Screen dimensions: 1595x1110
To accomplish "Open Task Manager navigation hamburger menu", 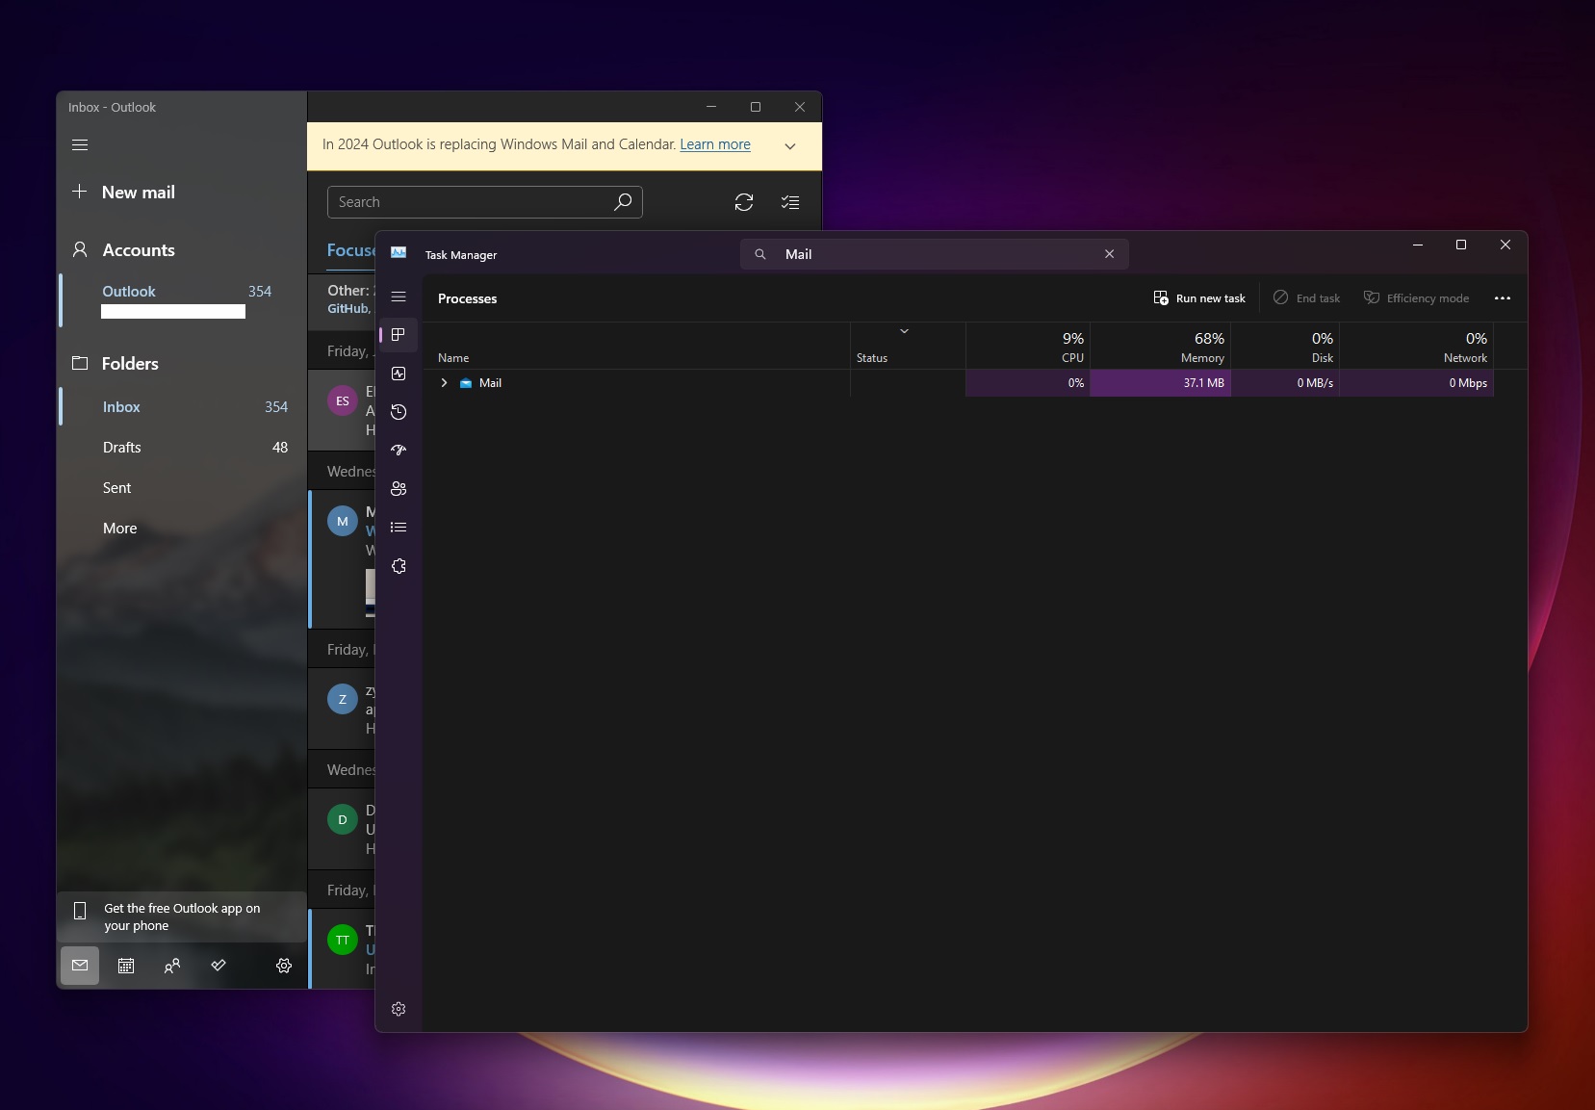I will click(399, 297).
